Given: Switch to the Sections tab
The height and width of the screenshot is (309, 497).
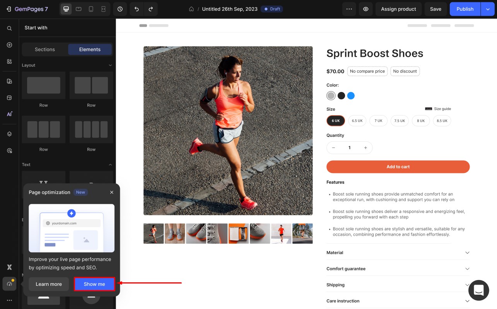Looking at the screenshot, I should (x=45, y=49).
